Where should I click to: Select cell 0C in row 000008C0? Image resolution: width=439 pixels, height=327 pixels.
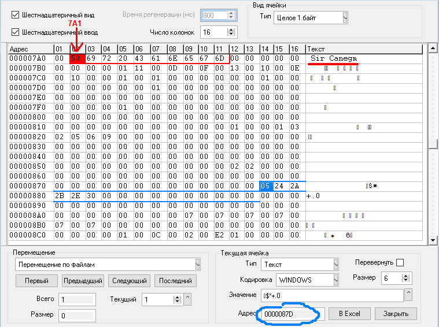(x=158, y=235)
